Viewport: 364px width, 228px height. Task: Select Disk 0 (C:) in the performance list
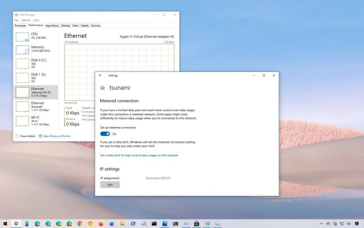[x=36, y=64]
